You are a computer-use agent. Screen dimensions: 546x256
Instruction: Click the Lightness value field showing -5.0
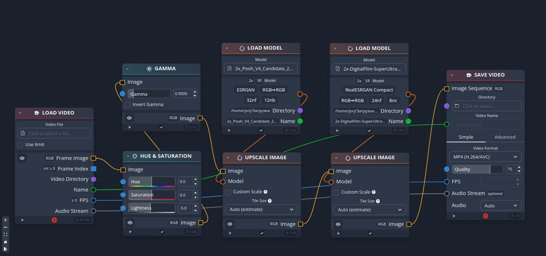[186, 208]
